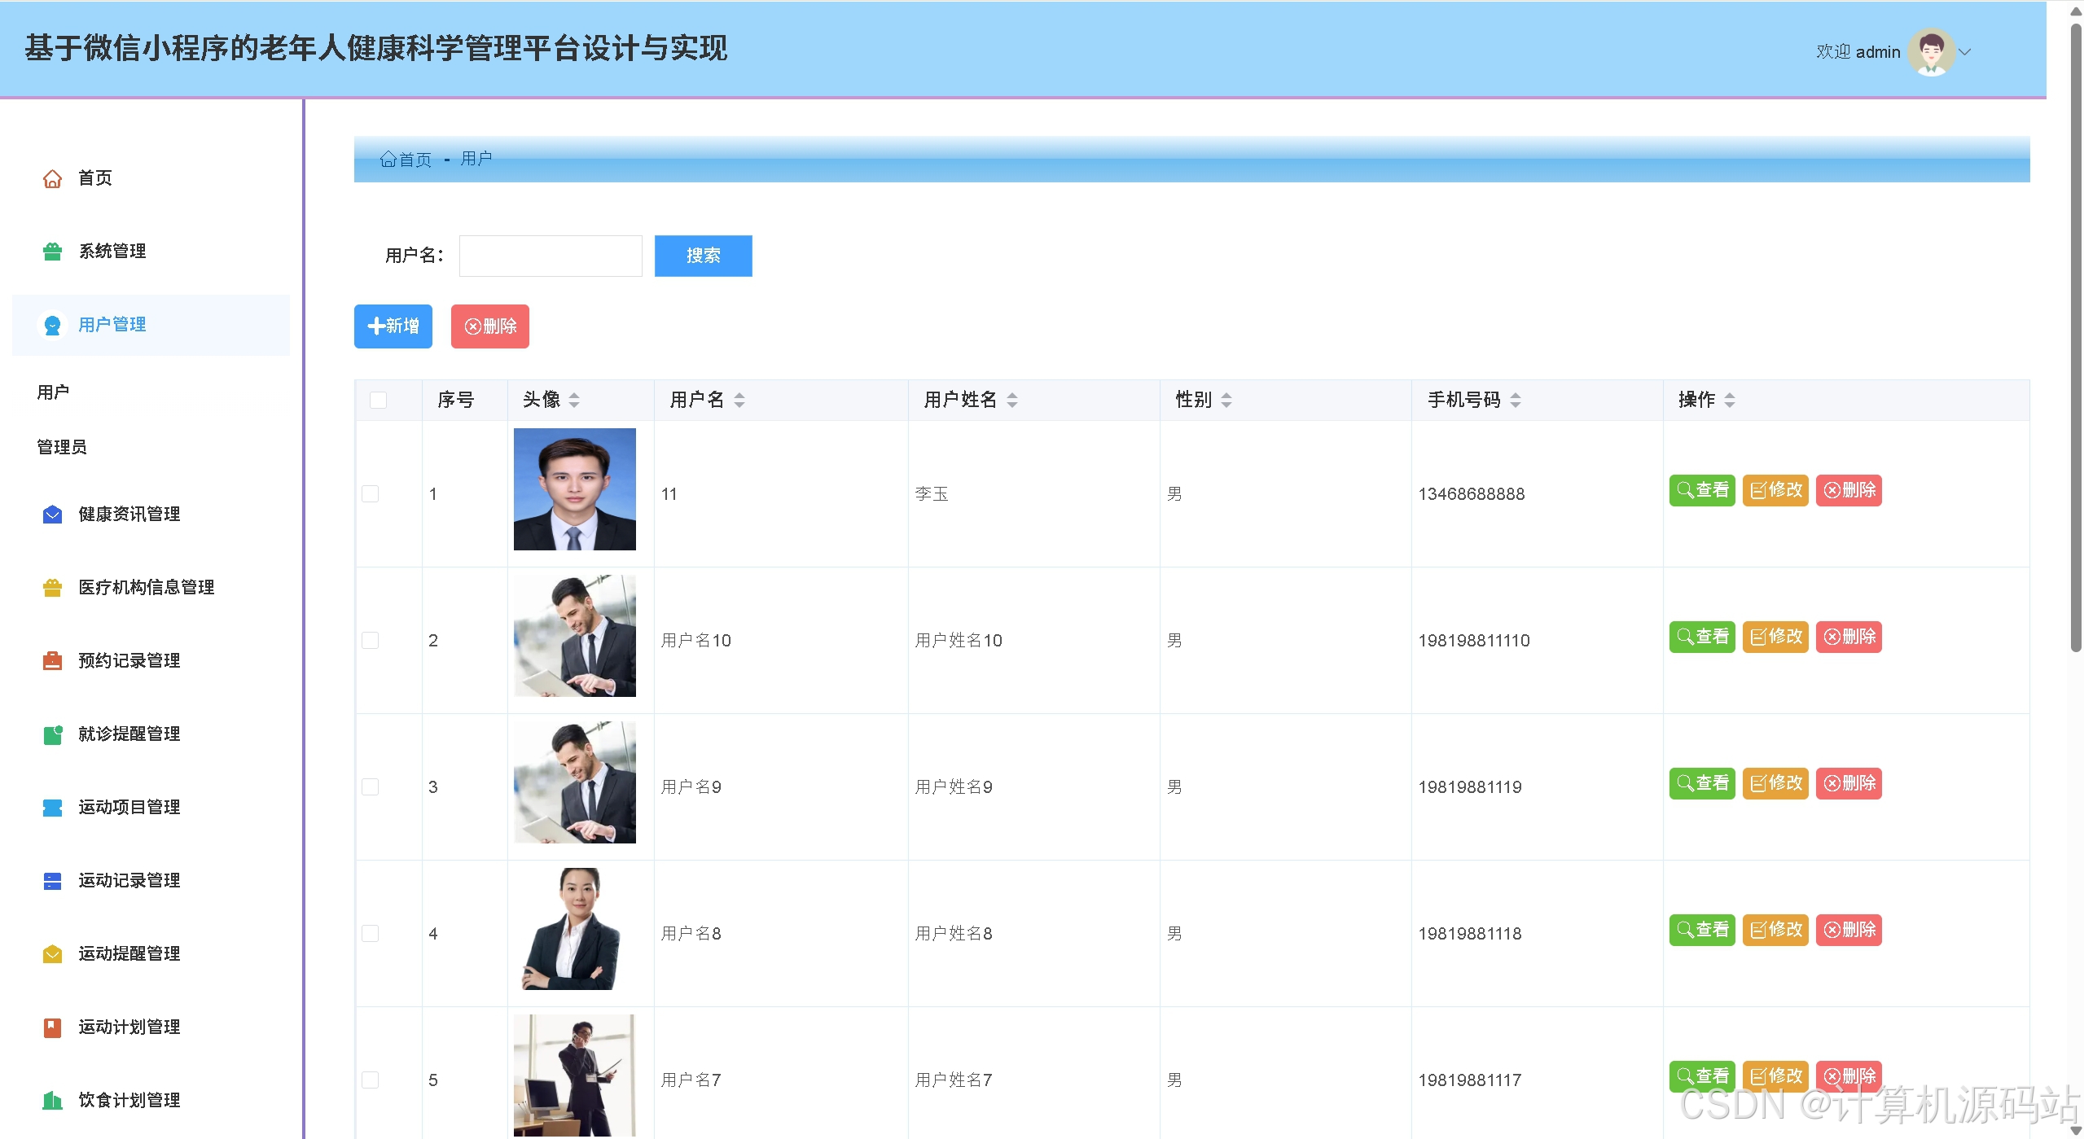The image size is (2084, 1139).
Task: Click the avatar photo of 李玉
Action: 574,489
